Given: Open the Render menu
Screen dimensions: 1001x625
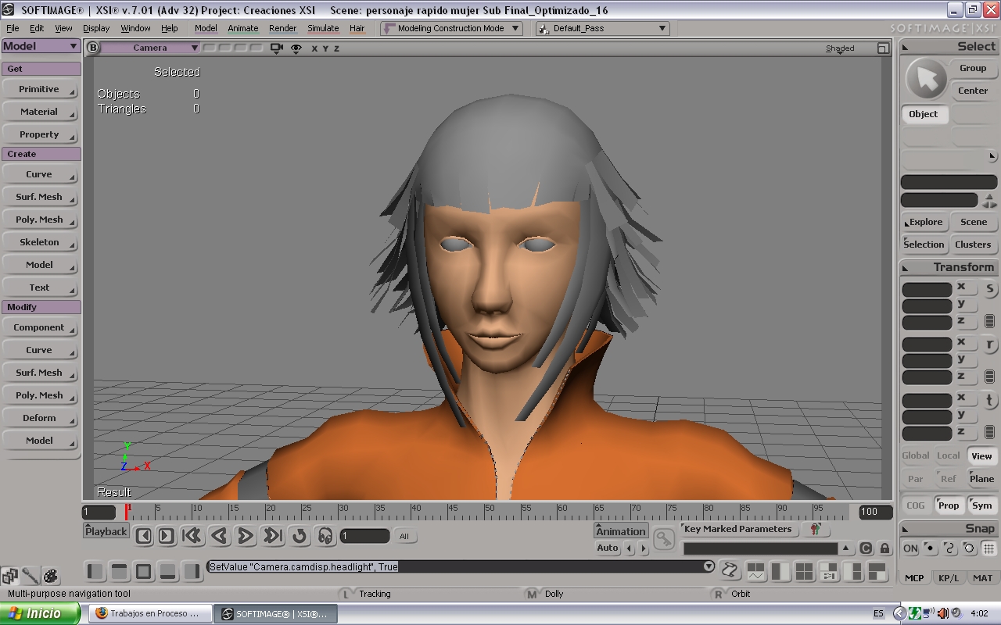Looking at the screenshot, I should click(x=282, y=28).
